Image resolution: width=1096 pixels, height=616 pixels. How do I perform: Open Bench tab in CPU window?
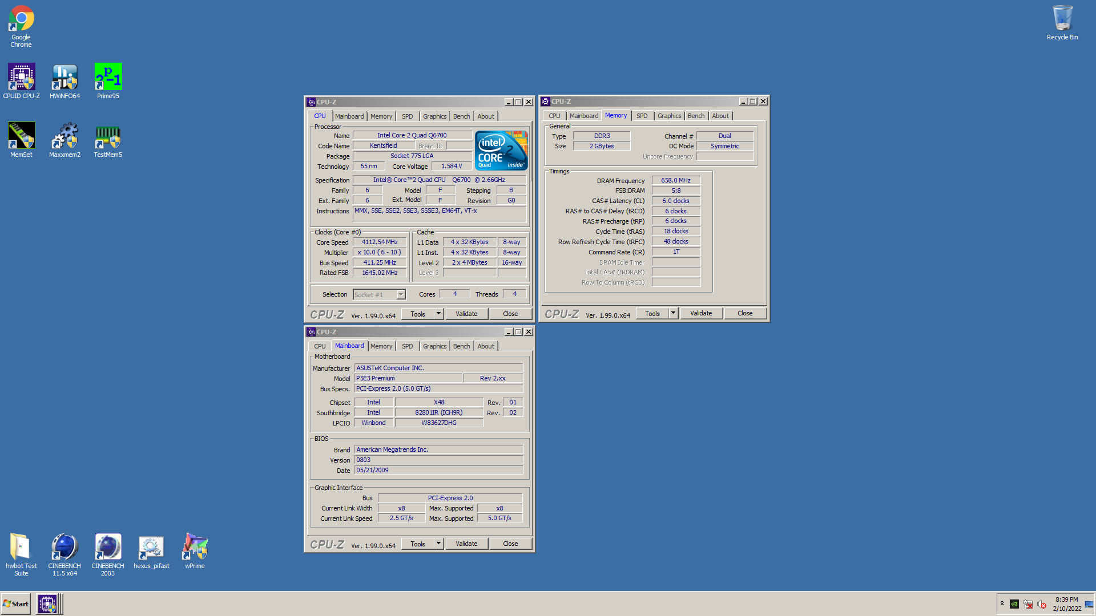pos(461,116)
